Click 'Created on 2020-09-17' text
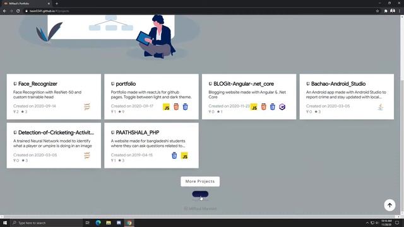Screen dimensions: 404x227 pyautogui.click(x=132, y=106)
